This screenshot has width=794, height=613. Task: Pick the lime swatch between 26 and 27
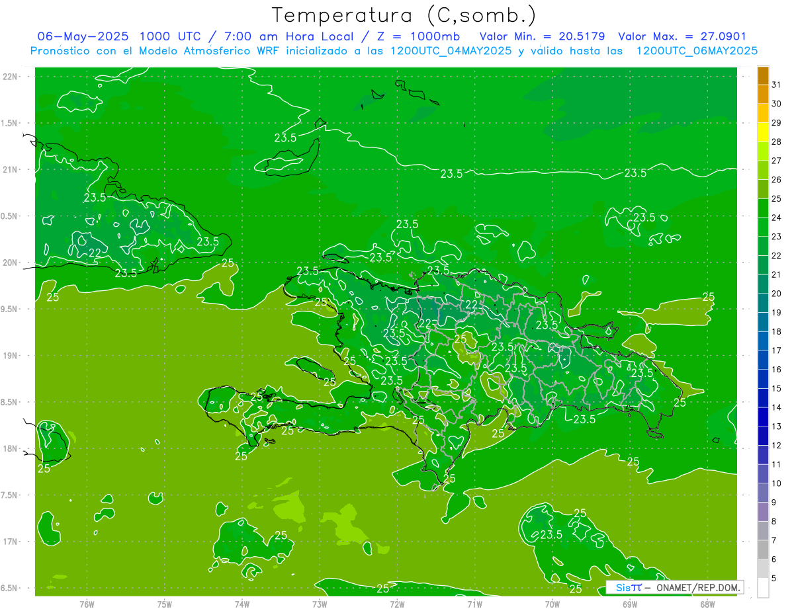[x=763, y=170]
